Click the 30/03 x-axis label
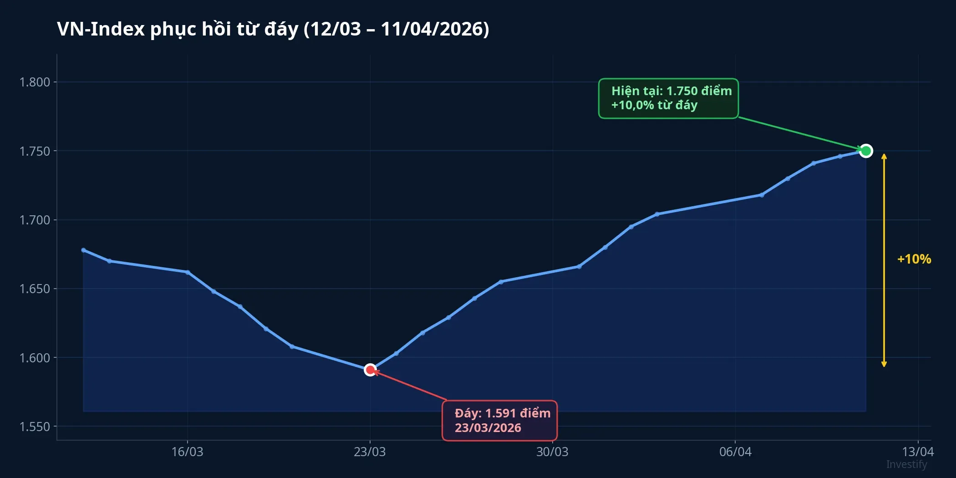 pyautogui.click(x=552, y=452)
